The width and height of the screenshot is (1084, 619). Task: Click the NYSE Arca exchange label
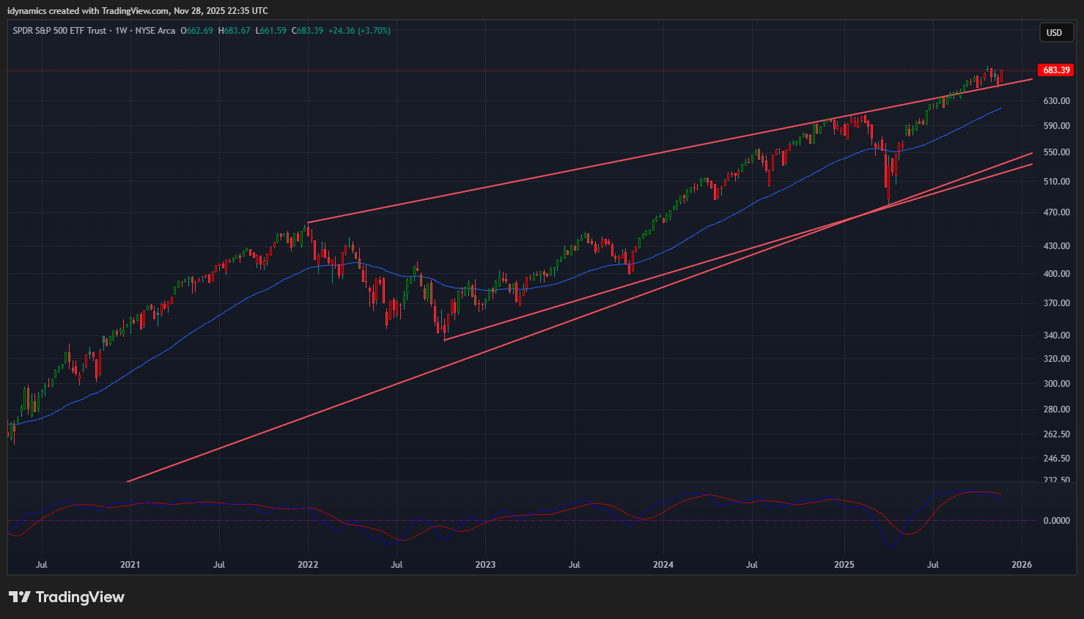click(155, 31)
